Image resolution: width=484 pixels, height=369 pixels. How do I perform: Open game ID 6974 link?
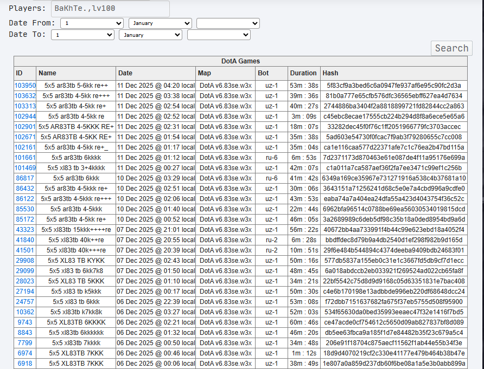pyautogui.click(x=25, y=353)
